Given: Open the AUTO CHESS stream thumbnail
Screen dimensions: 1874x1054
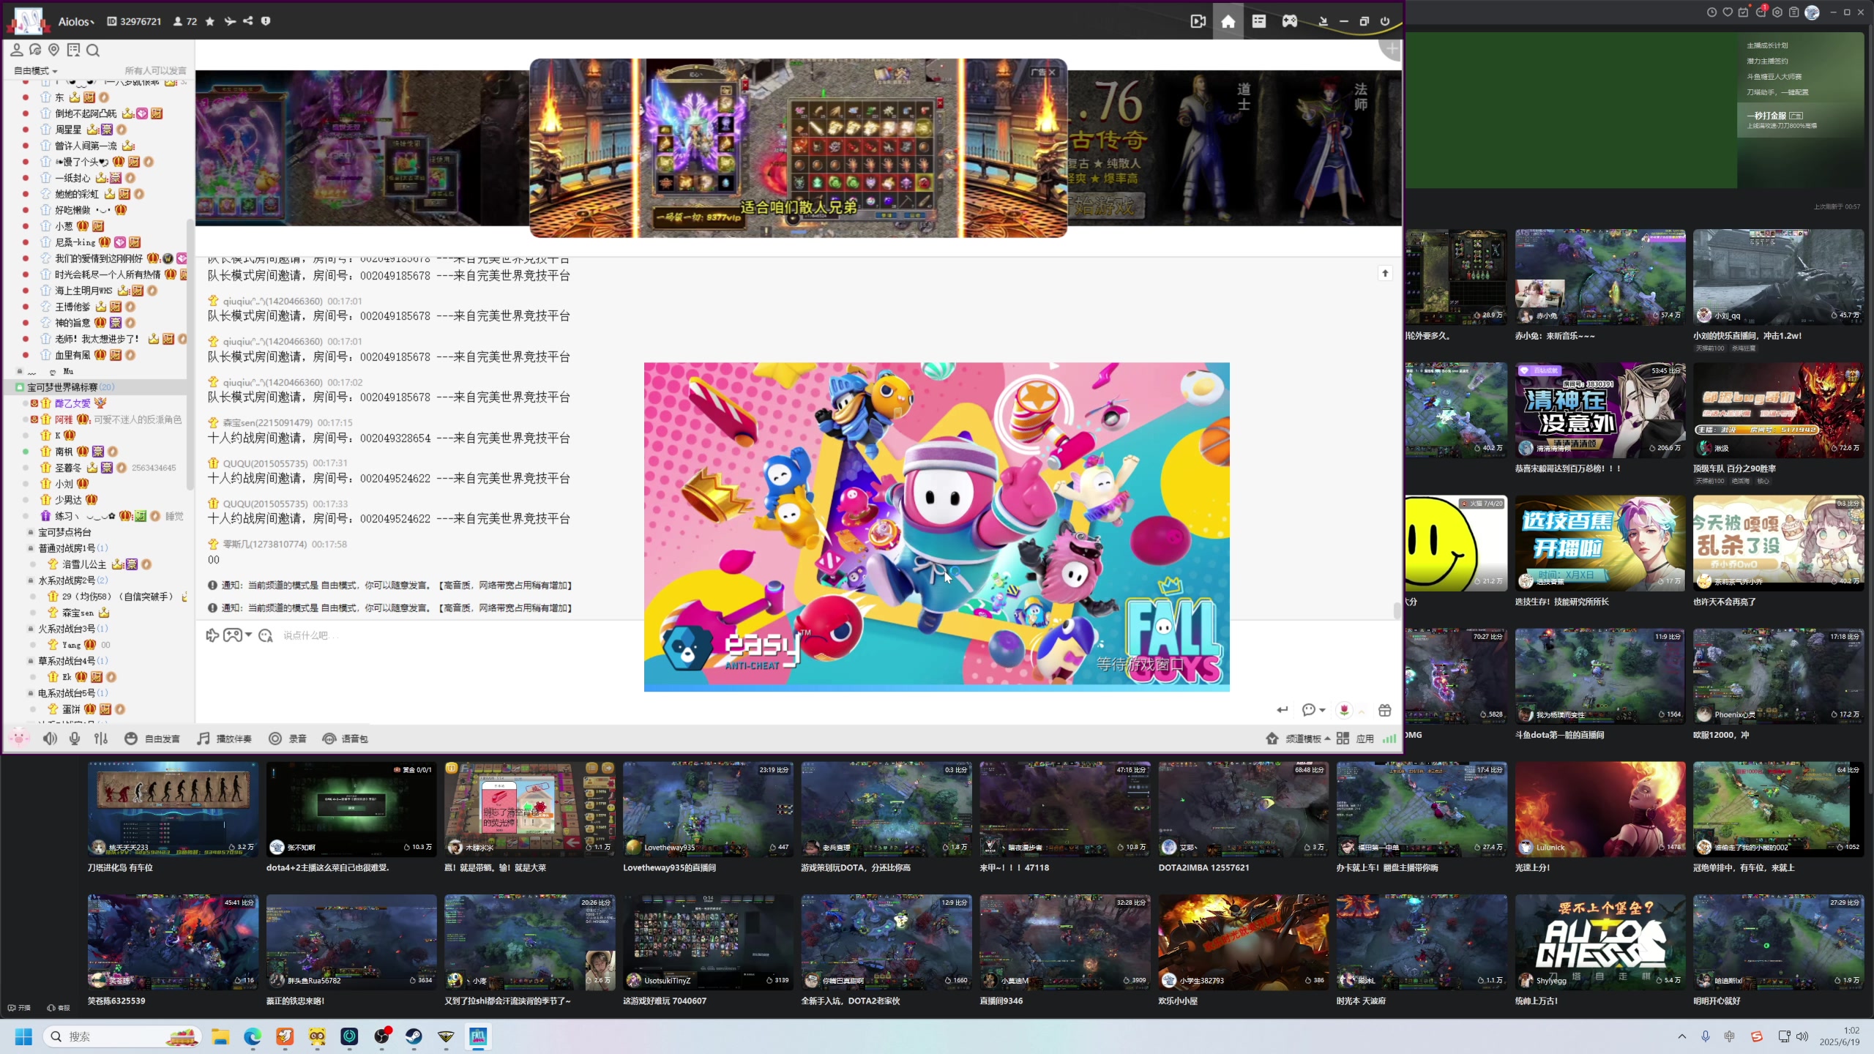Looking at the screenshot, I should tap(1600, 941).
